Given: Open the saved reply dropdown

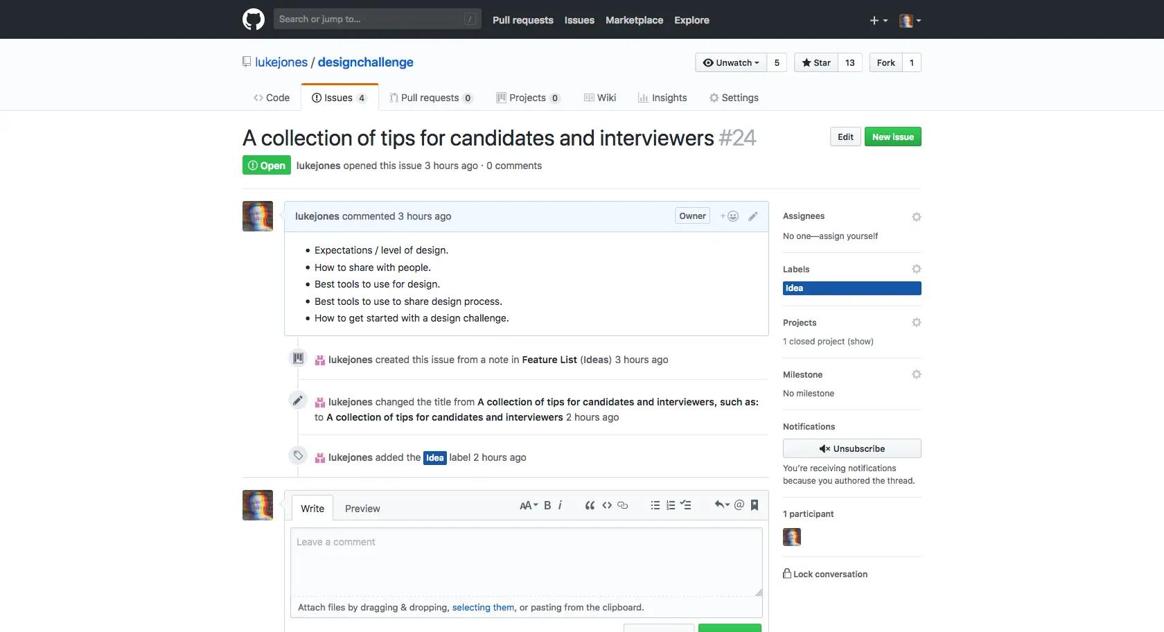Looking at the screenshot, I should (721, 505).
